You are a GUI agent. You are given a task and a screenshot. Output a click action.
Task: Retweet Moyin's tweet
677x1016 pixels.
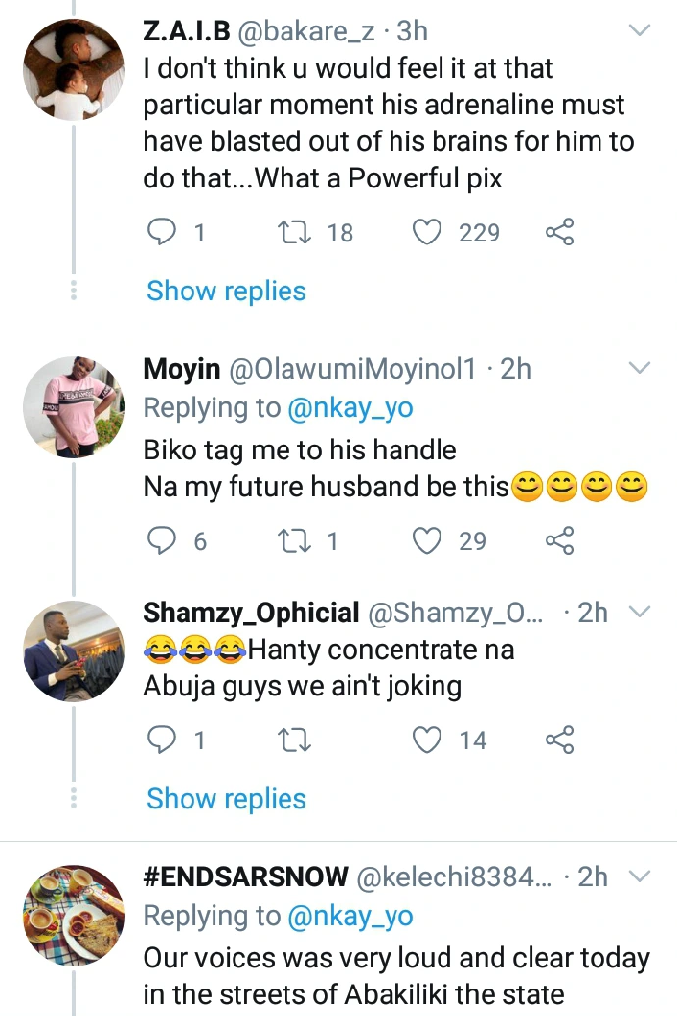[x=291, y=541]
